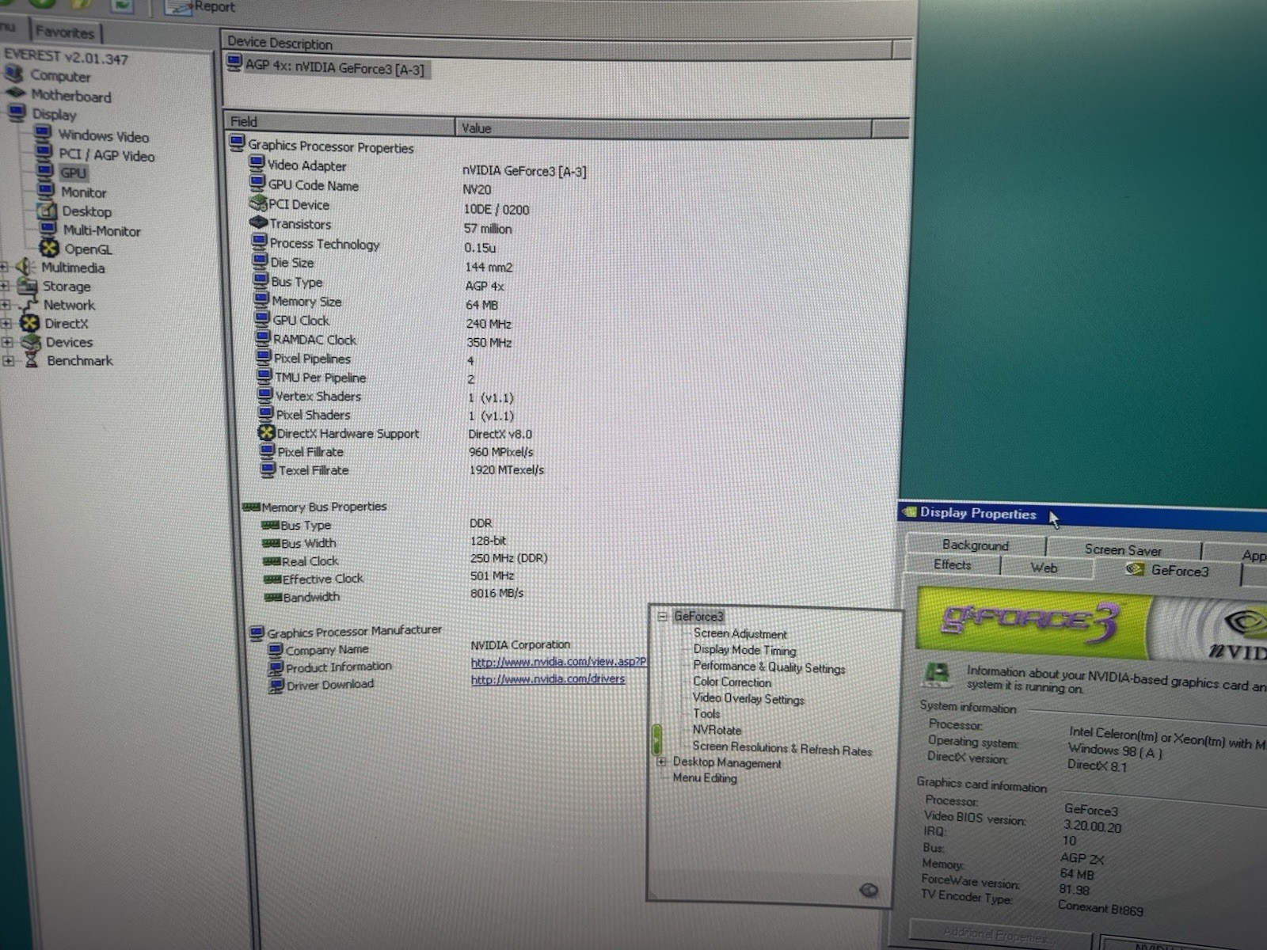The width and height of the screenshot is (1267, 950).
Task: Click the Benchmark hourglass icon
Action: click(x=32, y=359)
